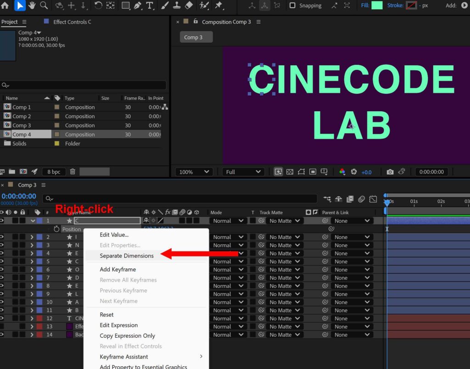Viewport: 470px width, 369px height.
Task: Go to the Home screen icon
Action: click(5, 5)
